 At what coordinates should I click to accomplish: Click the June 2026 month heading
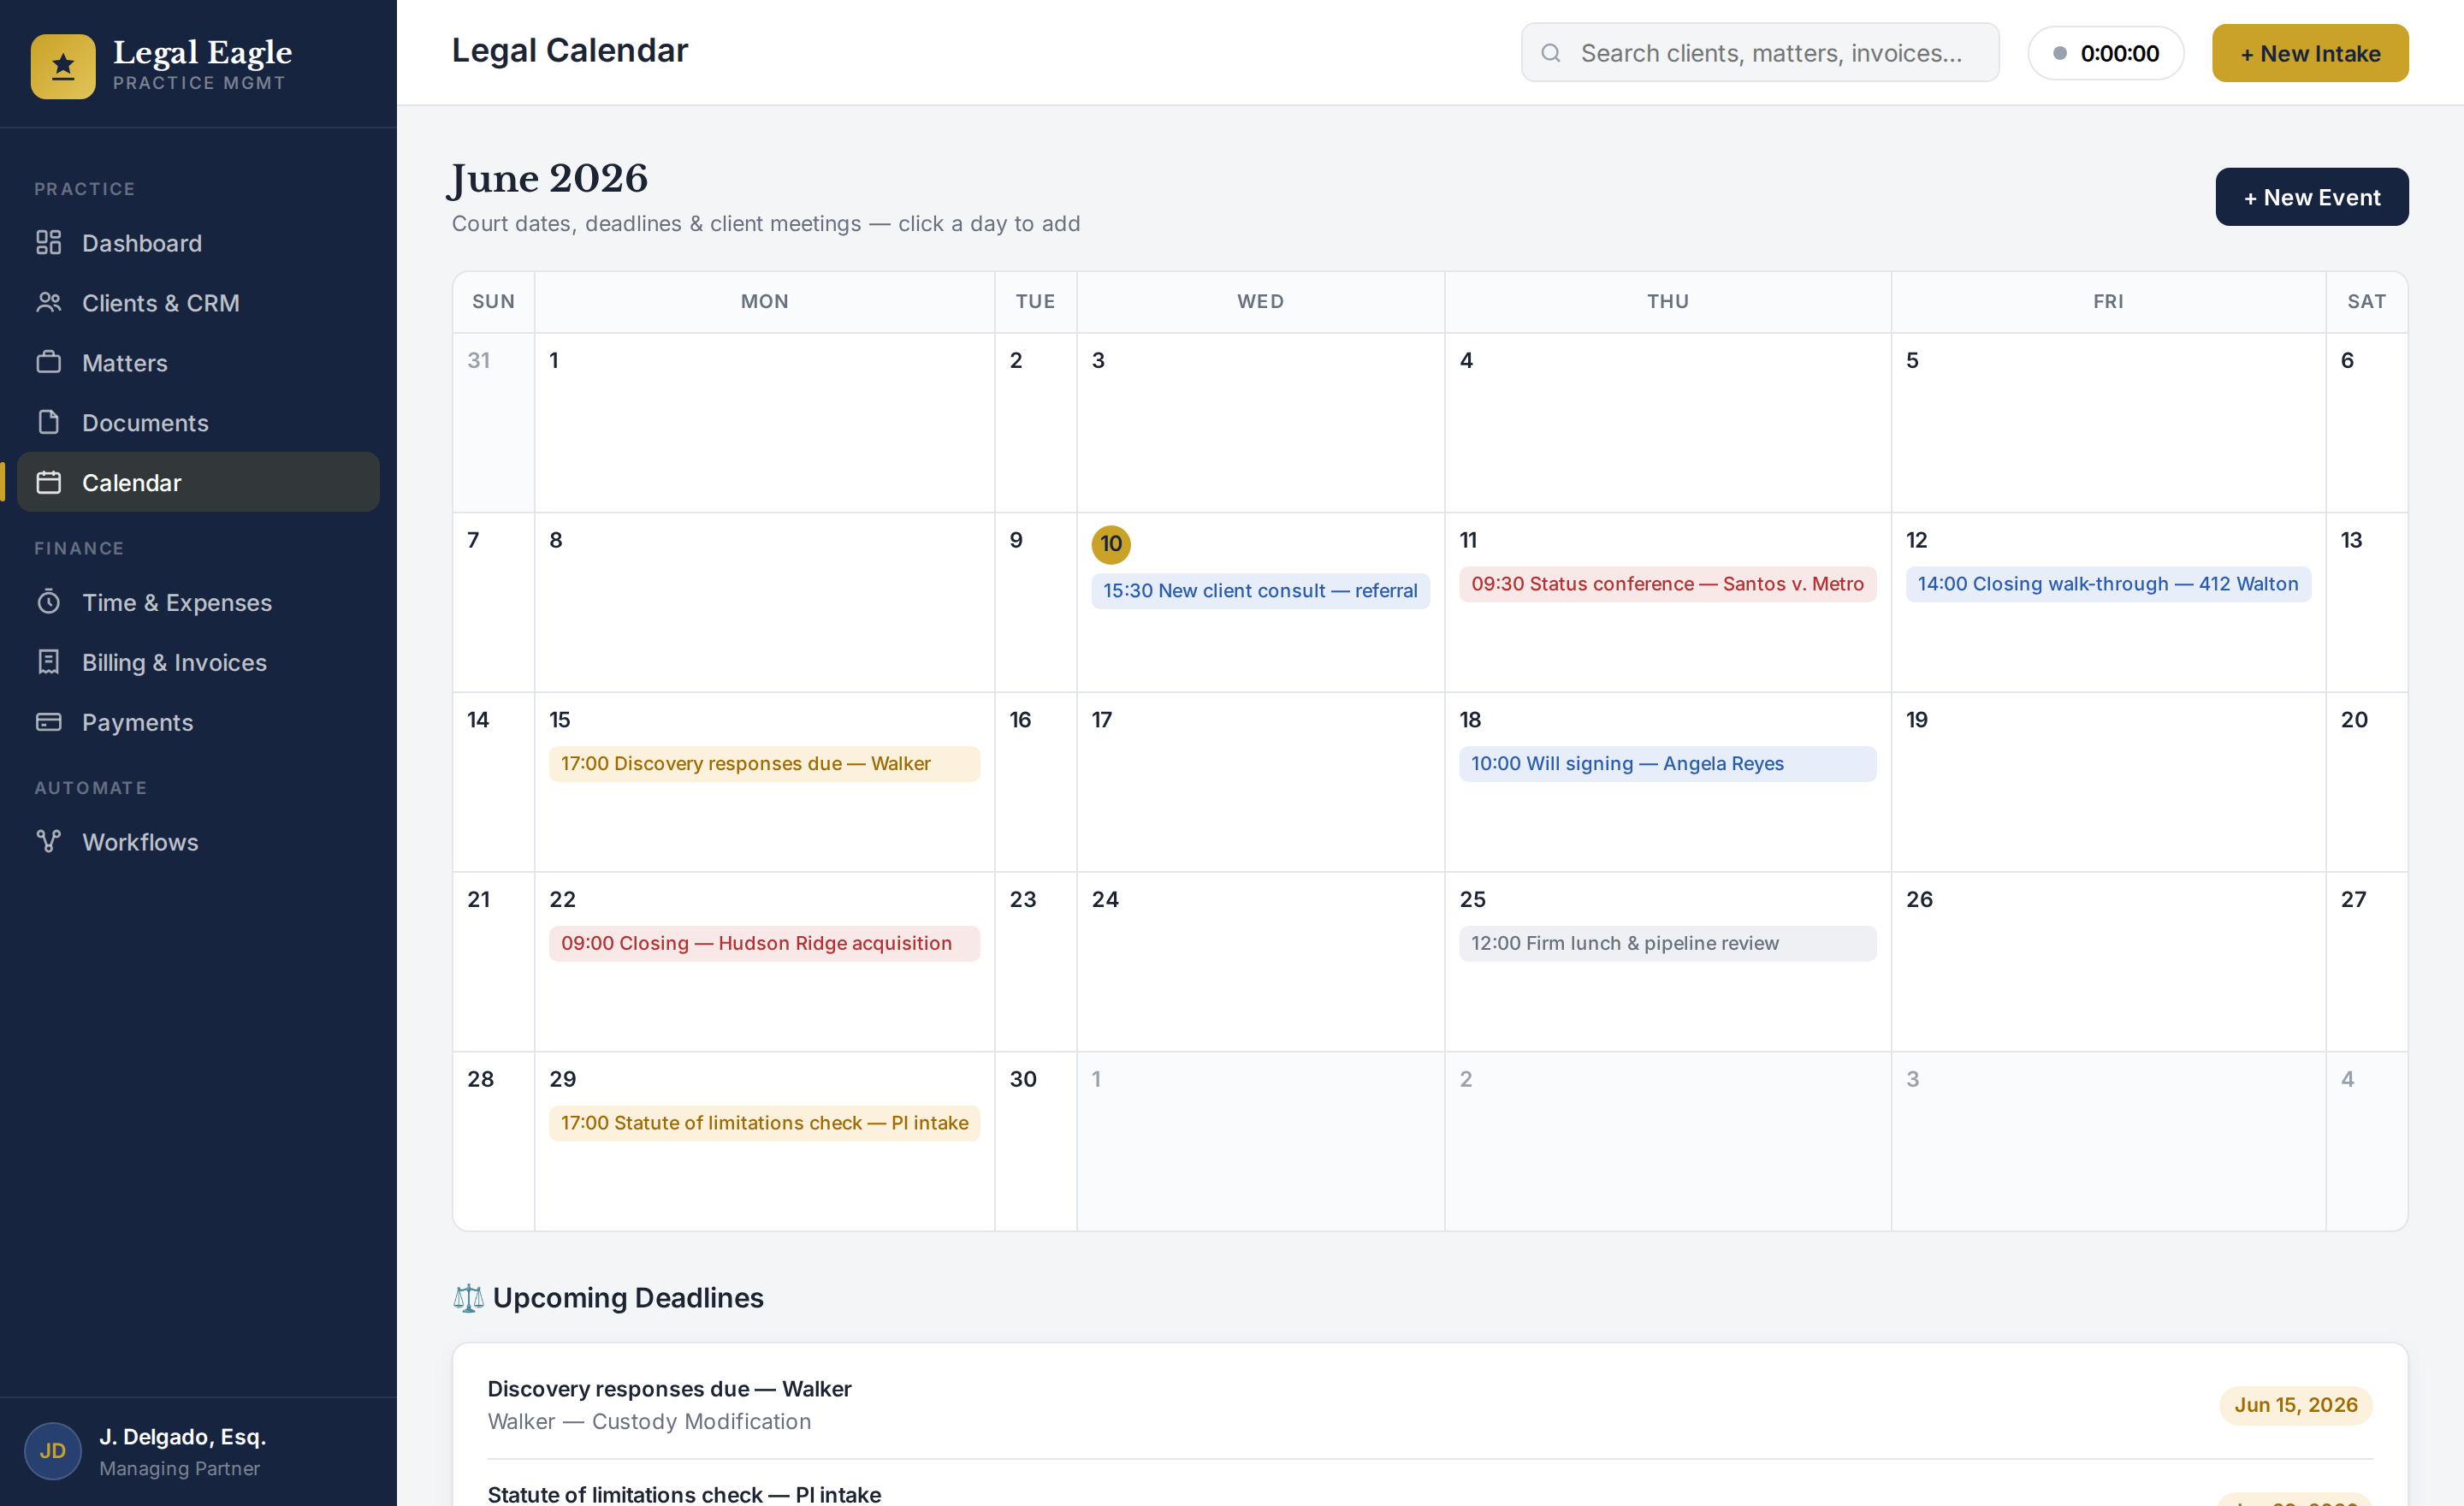click(549, 178)
